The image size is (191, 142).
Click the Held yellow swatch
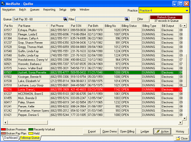(31, 133)
